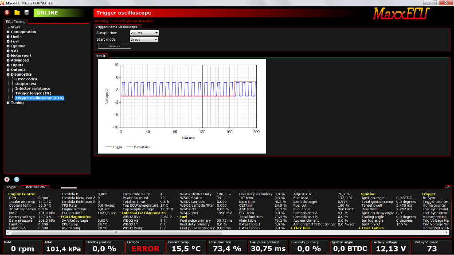The width and height of the screenshot is (454, 255).
Task: Expand the Outputs tree node
Action: (x=8, y=70)
